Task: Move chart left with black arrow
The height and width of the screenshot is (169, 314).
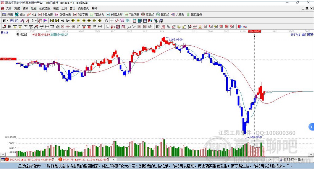Action: point(63,21)
